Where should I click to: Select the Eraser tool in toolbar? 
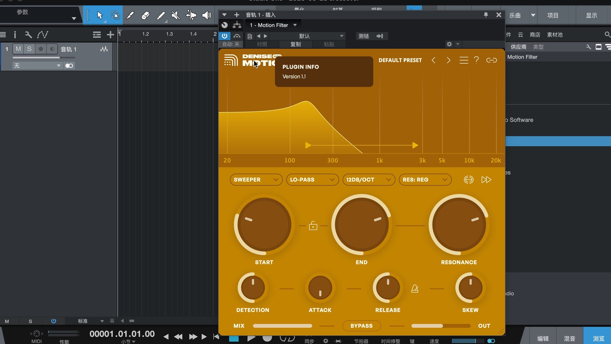pyautogui.click(x=145, y=15)
